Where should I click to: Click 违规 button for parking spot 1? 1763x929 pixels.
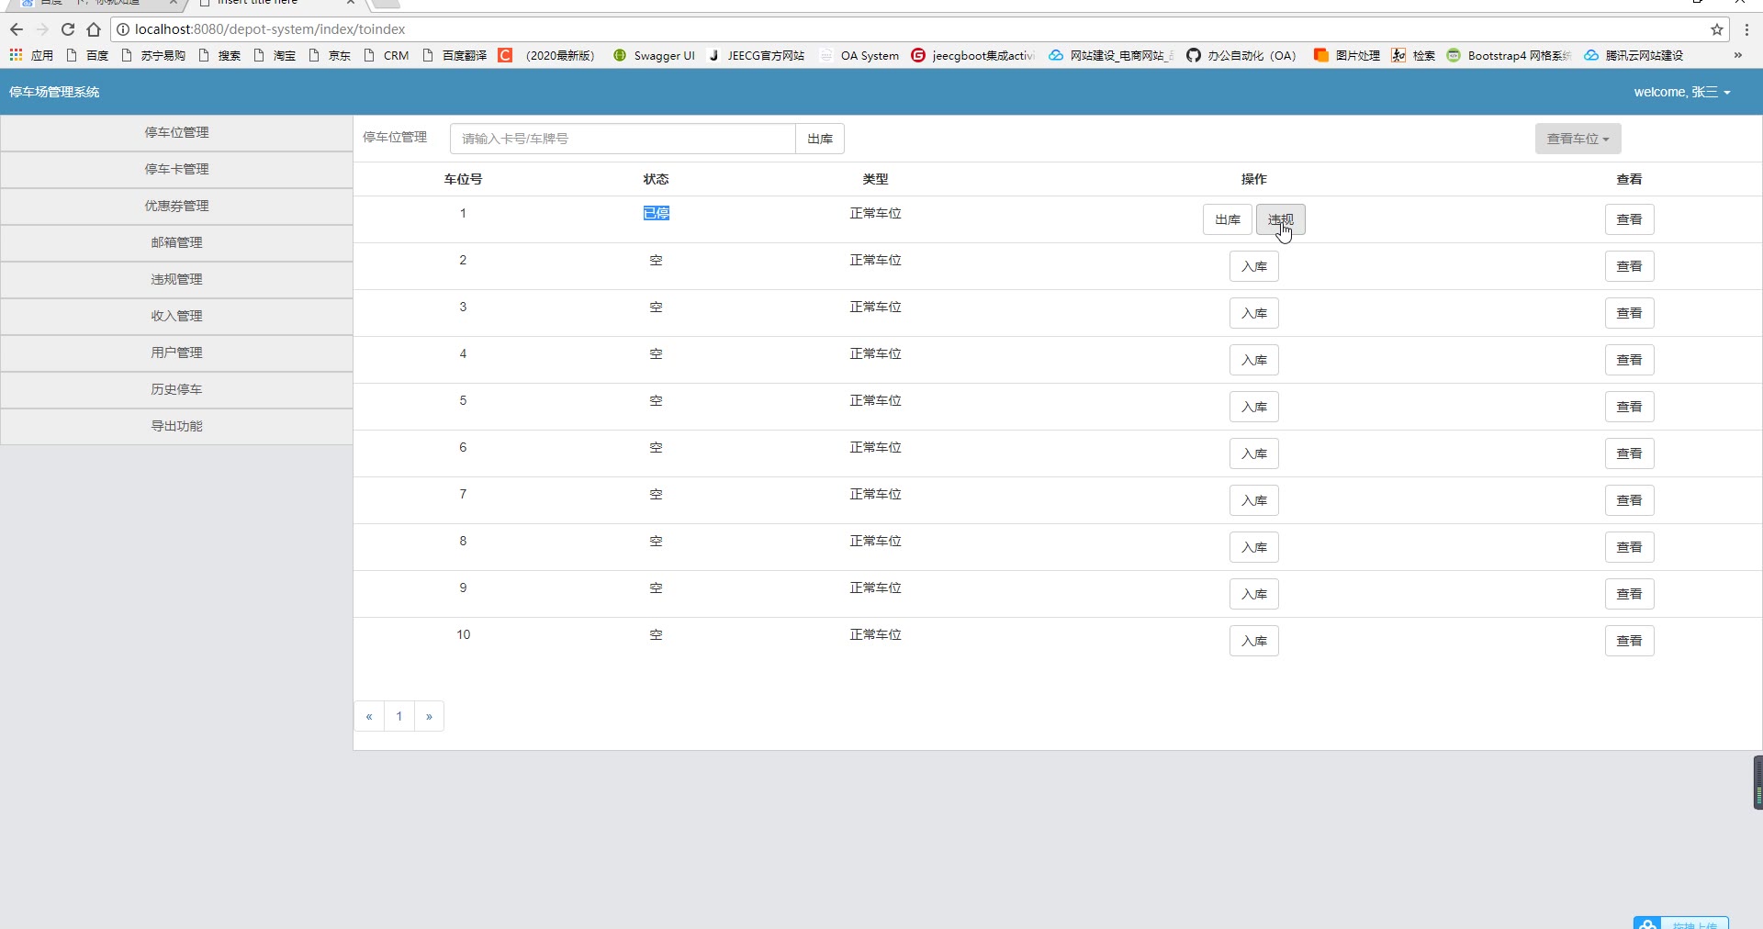(1280, 219)
